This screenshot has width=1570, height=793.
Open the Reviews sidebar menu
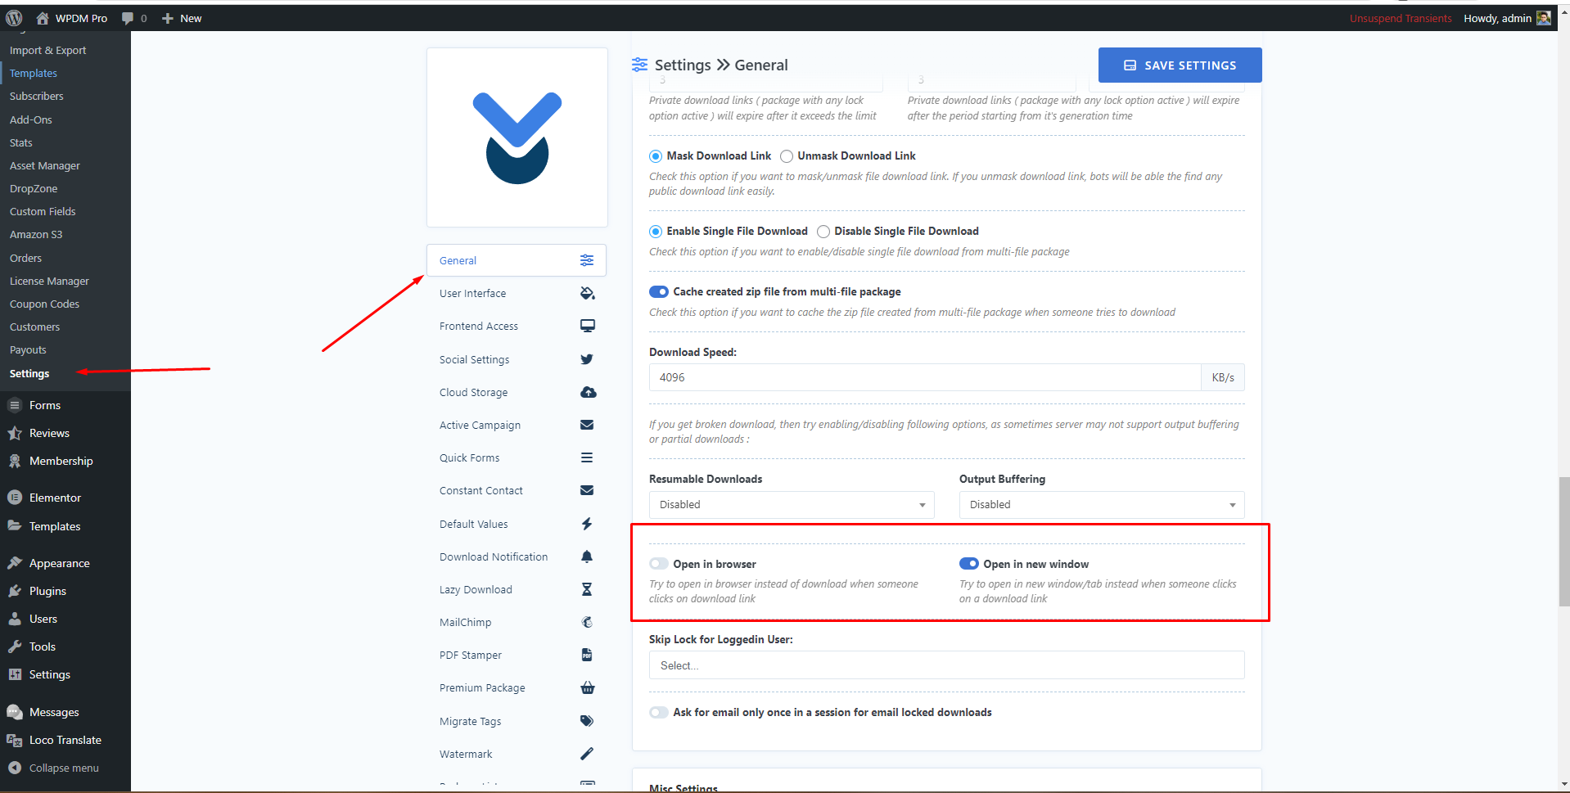(x=49, y=433)
